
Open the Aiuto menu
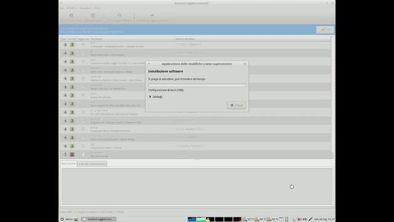(97, 8)
